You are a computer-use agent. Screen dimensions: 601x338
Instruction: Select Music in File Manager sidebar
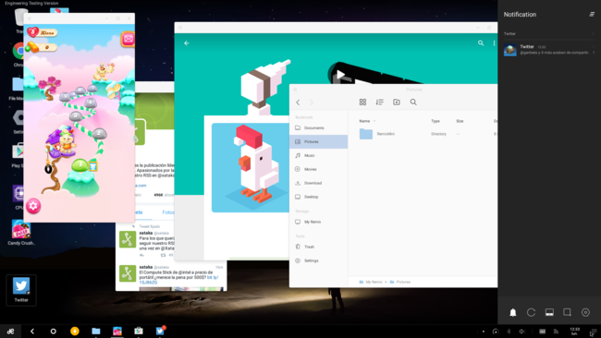pyautogui.click(x=318, y=155)
